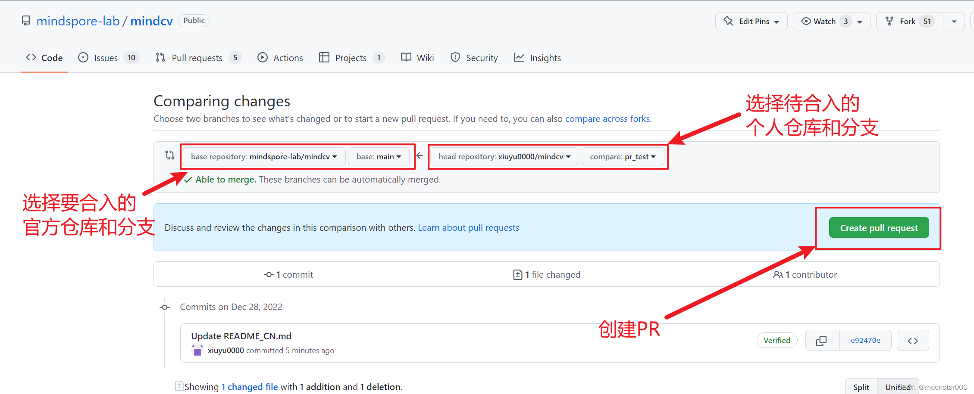Click the Edit Pins button
Image resolution: width=974 pixels, height=394 pixels.
(x=751, y=21)
